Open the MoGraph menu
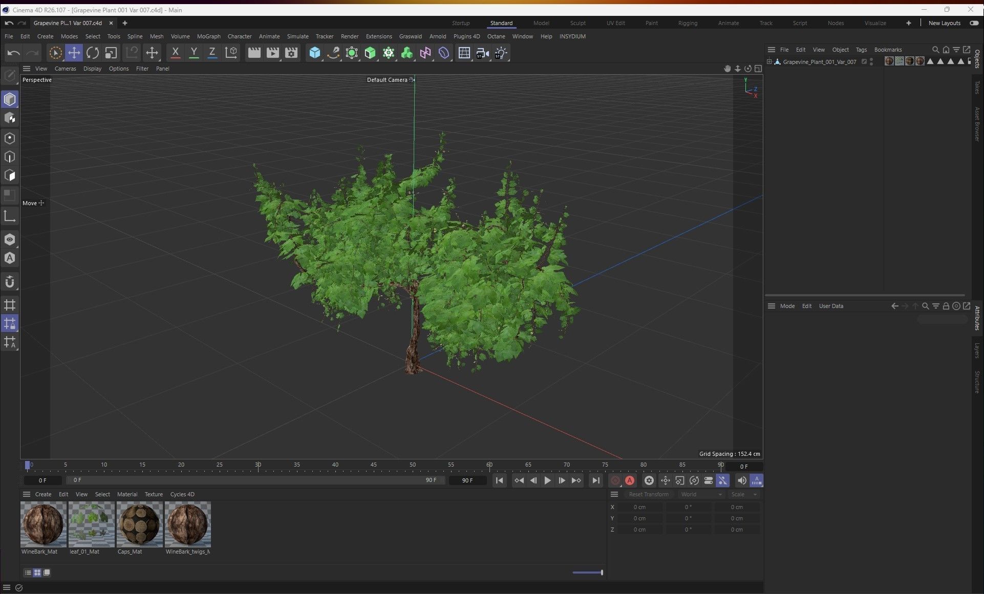 click(208, 36)
